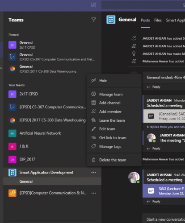Viewport: 185px width, 223px height.
Task: Open pinned General of CS-308 Data Warehousing
Action: click(52, 69)
